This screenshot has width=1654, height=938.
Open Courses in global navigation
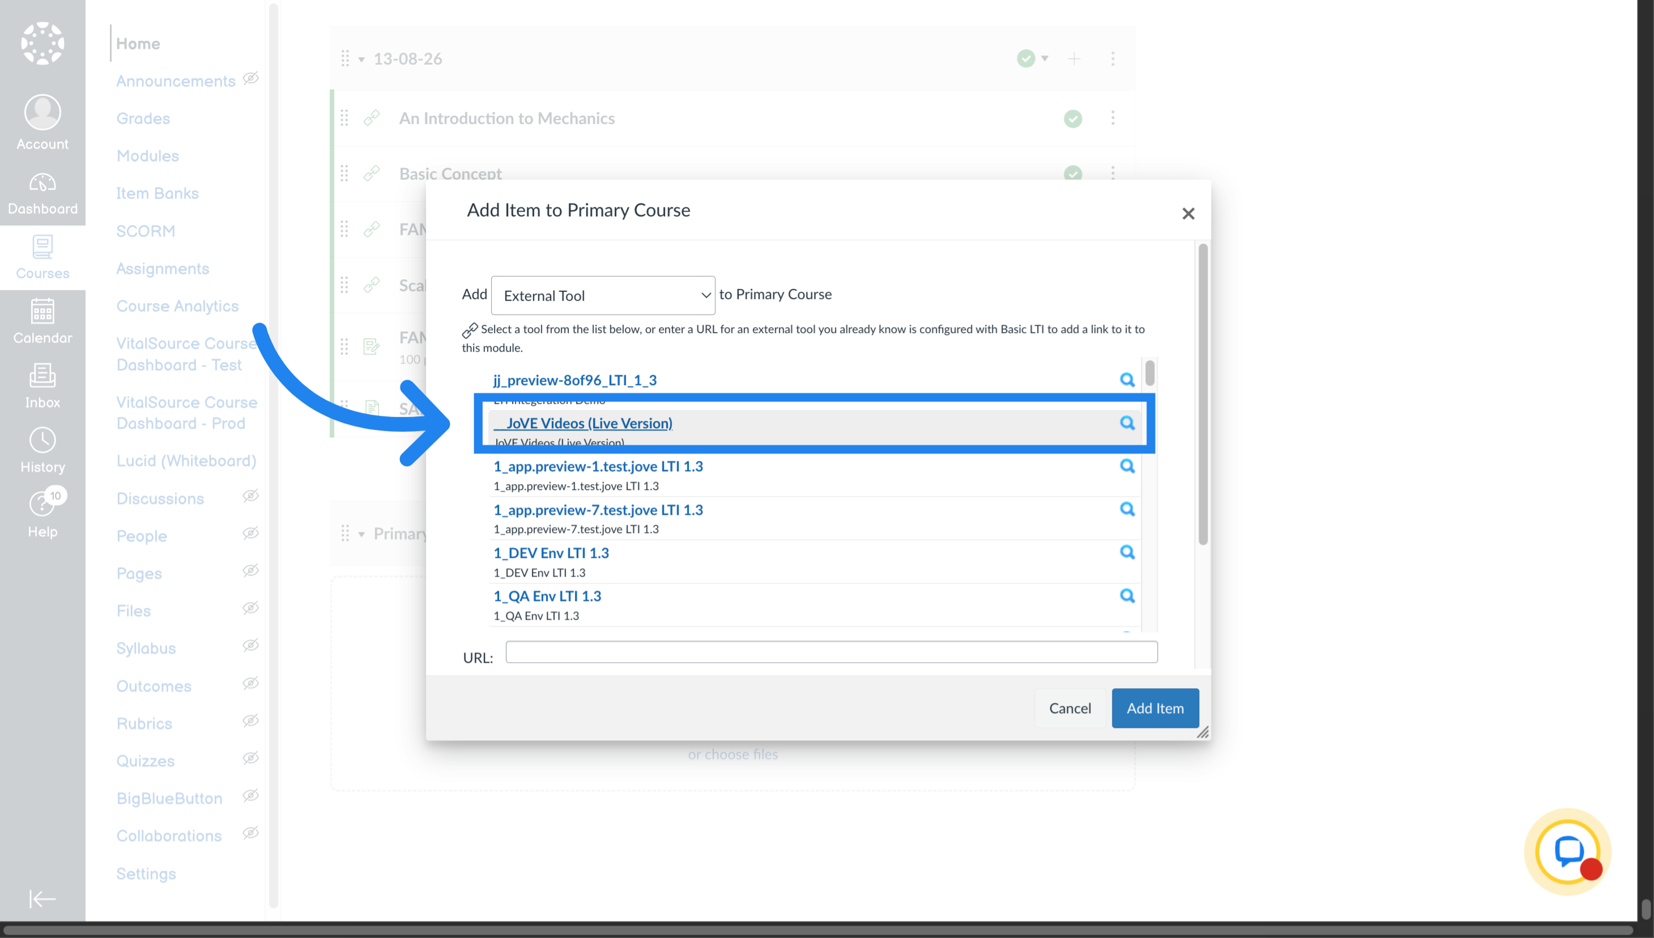click(42, 258)
